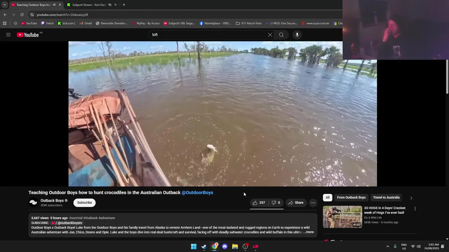449x252 pixels.
Task: Open the Twitch bookmark
Action: [47, 23]
